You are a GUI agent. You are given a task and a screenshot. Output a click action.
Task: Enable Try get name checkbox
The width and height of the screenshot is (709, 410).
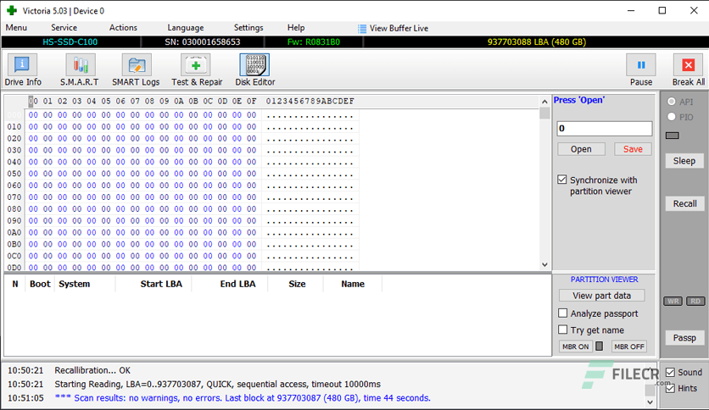(562, 330)
